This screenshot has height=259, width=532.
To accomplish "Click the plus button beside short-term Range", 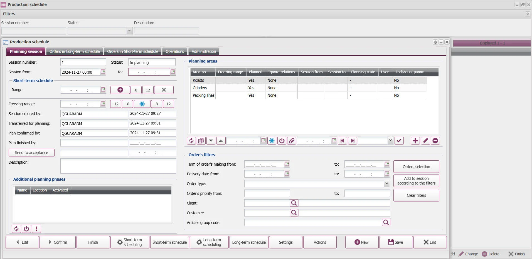I will click(x=120, y=90).
